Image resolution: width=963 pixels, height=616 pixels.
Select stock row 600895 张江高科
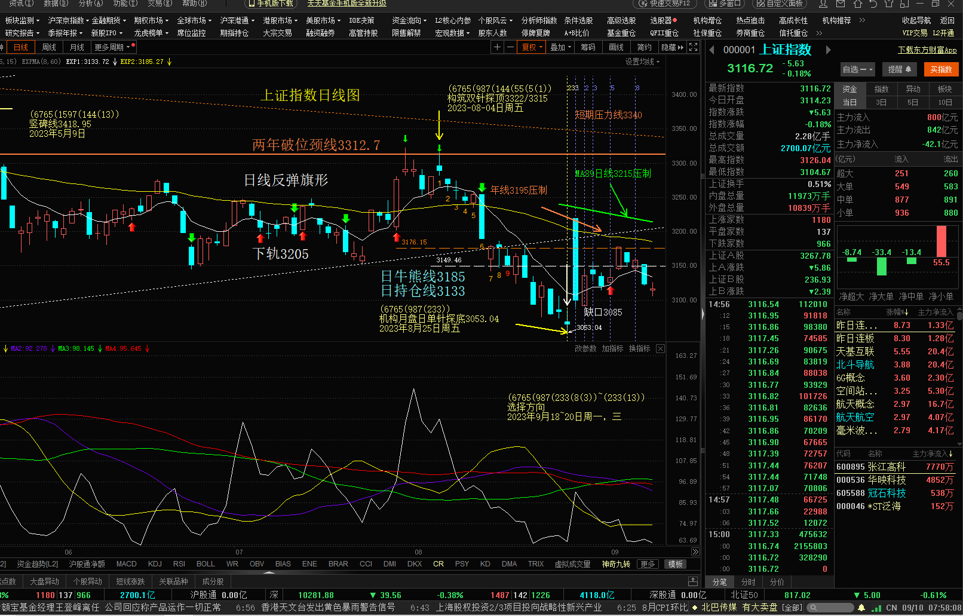point(895,467)
